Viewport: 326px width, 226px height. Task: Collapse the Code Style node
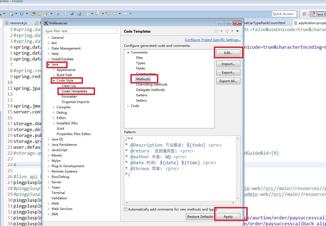click(54, 81)
